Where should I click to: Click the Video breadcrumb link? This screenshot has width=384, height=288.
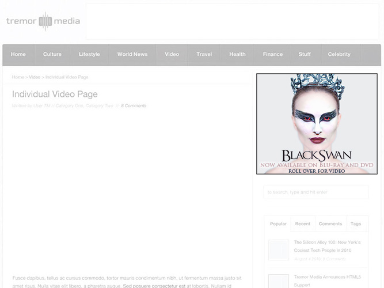point(35,77)
